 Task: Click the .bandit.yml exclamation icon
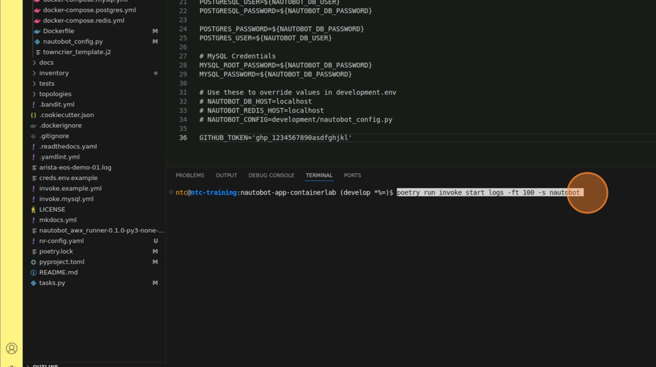[x=33, y=104]
